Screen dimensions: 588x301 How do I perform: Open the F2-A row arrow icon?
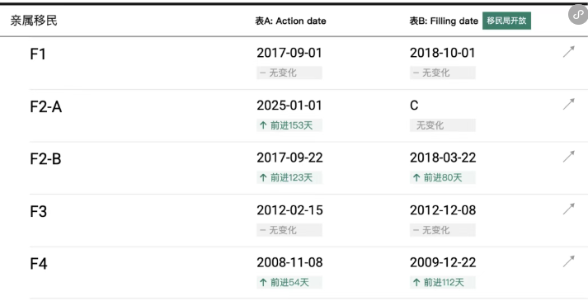(568, 104)
